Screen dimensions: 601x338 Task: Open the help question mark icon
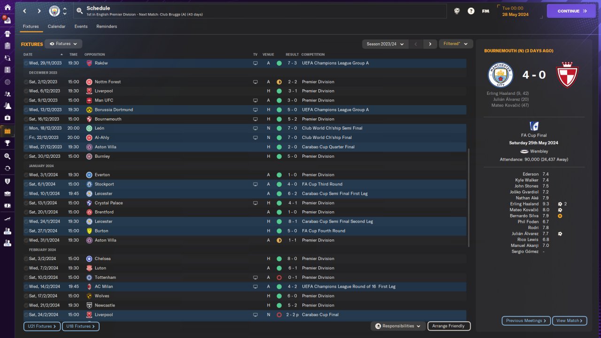pos(471,11)
